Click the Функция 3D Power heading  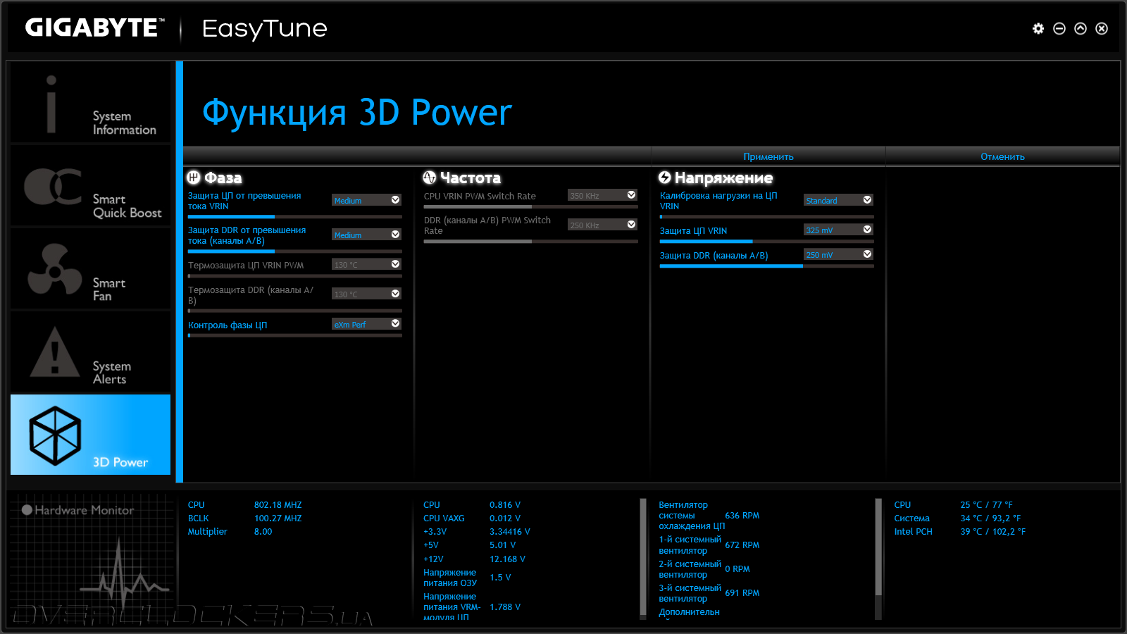[357, 113]
